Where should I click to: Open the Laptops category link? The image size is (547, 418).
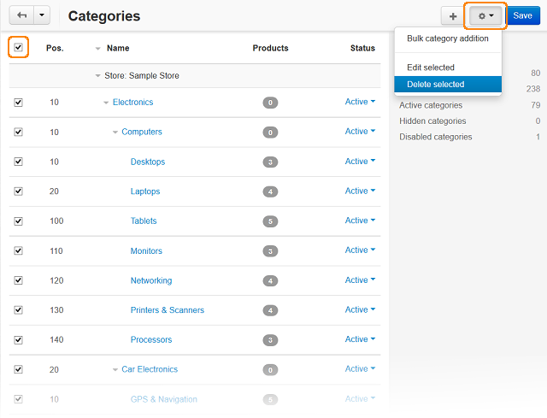click(145, 191)
